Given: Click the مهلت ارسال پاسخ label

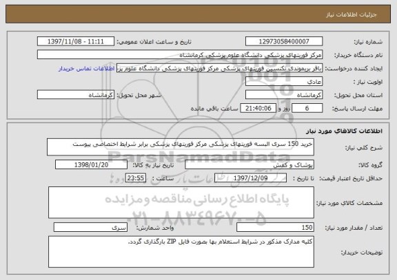Looking at the screenshot, I should pos(357,109).
